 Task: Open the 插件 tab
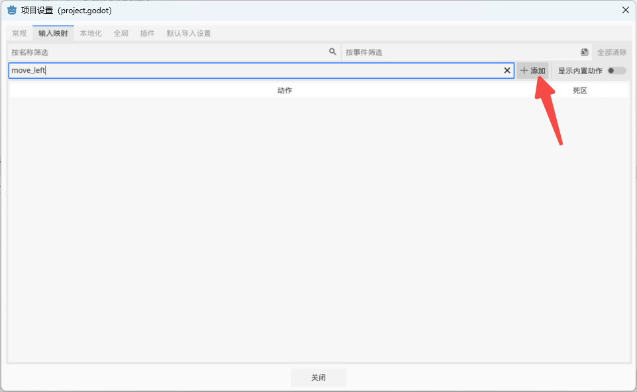pyautogui.click(x=147, y=32)
